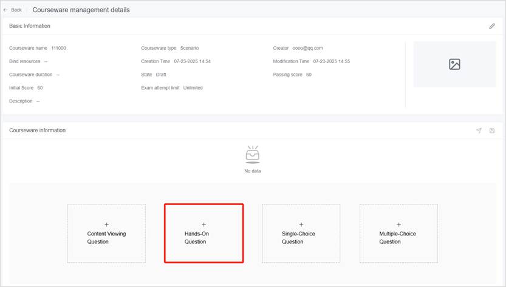506x287 pixels.
Task: Add a Single-Choice Question
Action: (x=301, y=233)
